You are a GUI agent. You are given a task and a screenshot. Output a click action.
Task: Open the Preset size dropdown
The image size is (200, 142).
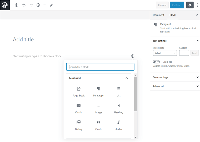[x=165, y=53]
